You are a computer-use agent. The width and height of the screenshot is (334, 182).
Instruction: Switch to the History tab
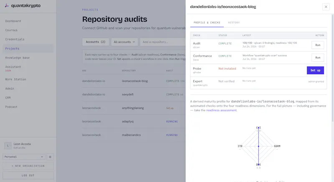[x=234, y=22]
